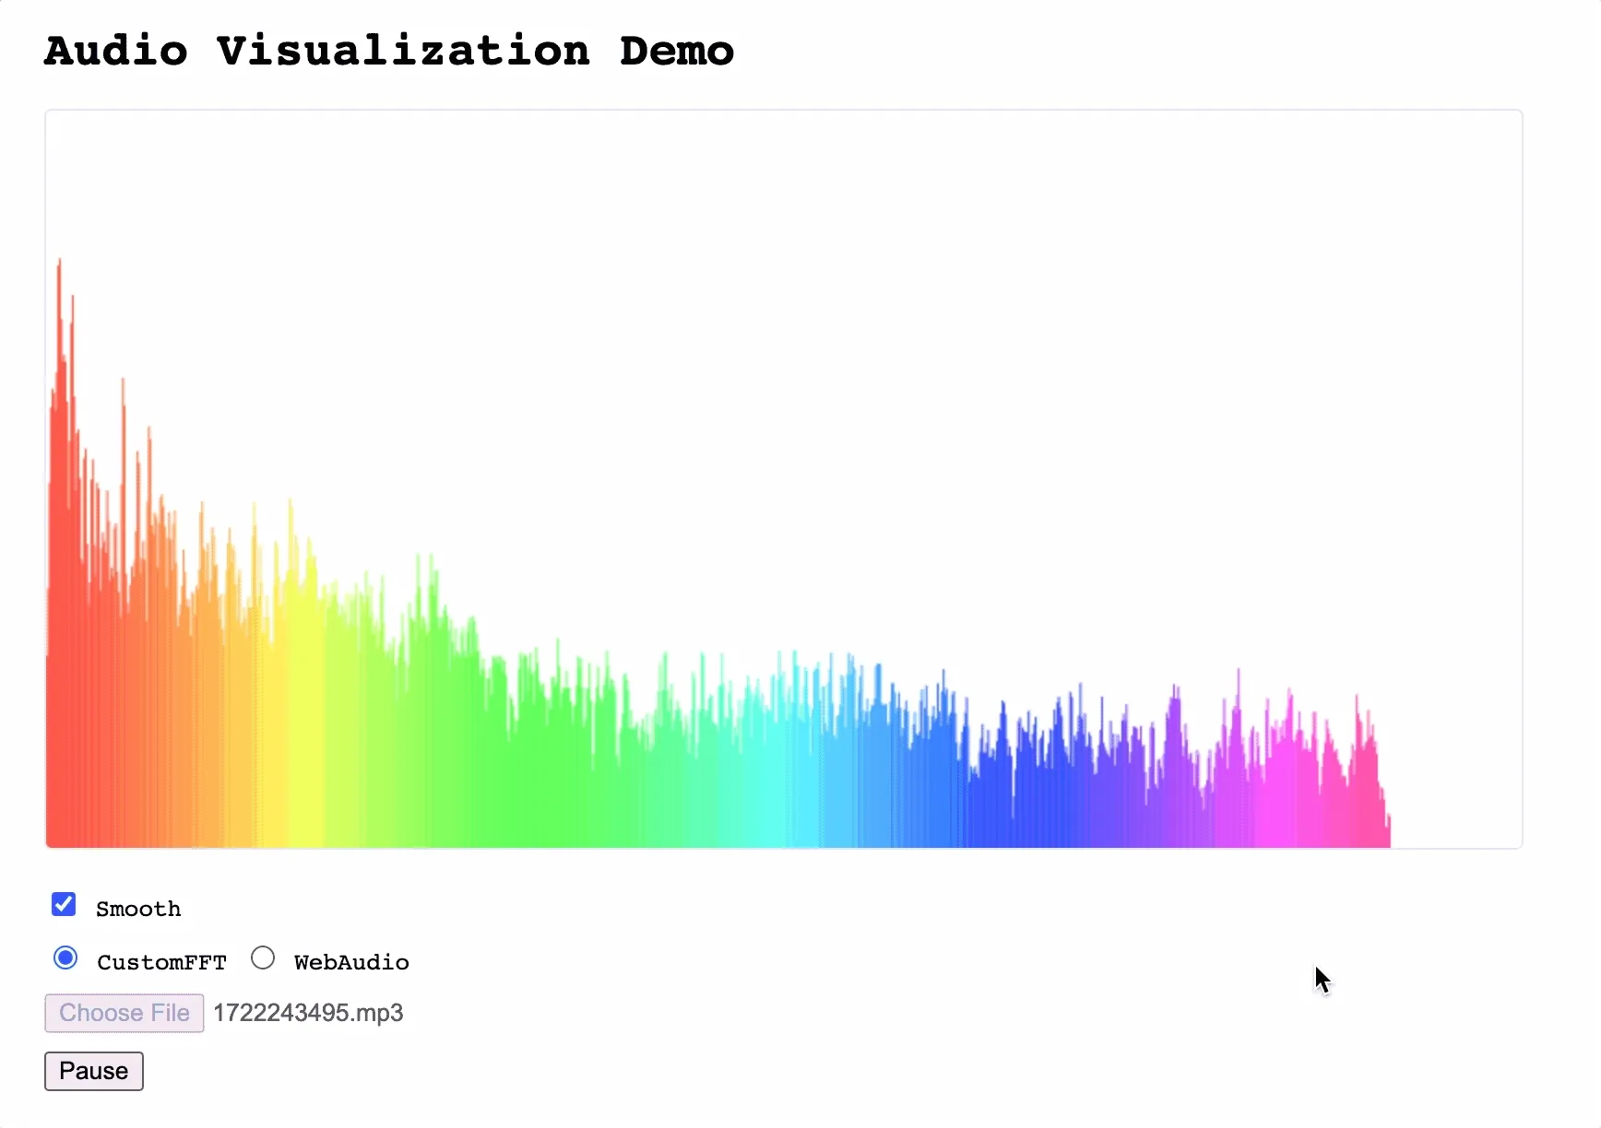The width and height of the screenshot is (1601, 1128).
Task: Uncheck the Smooth checkbox
Action: (x=64, y=905)
